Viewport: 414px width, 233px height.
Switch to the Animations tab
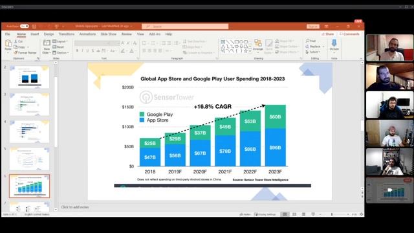point(87,34)
